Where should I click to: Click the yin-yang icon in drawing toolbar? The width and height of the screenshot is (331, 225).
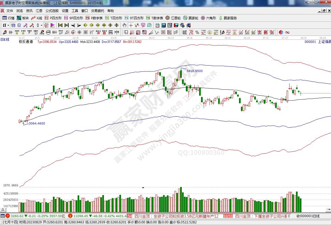coord(281,32)
